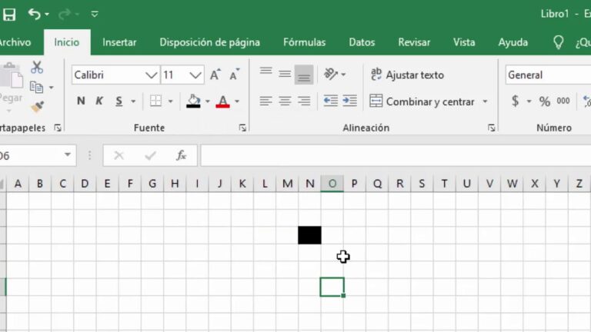Cut selection with the scissors icon
Image resolution: width=591 pixels, height=332 pixels.
(x=37, y=68)
